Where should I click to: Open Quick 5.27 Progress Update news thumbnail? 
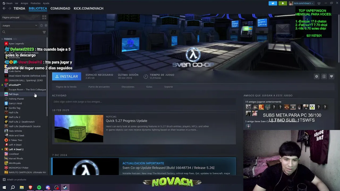click(x=79, y=129)
